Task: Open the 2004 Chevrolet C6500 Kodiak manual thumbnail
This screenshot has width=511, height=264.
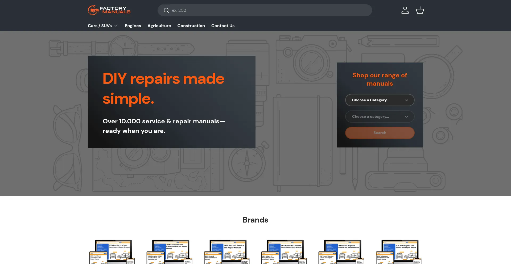Action: pyautogui.click(x=169, y=252)
